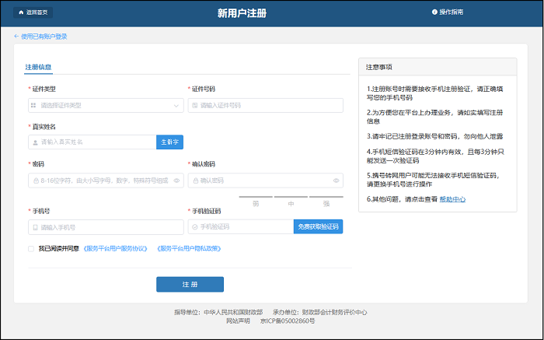Open the 帮助中心 link
This screenshot has width=544, height=340.
coord(452,199)
